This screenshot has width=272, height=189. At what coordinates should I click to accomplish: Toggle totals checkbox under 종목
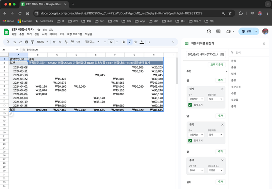point(190,141)
